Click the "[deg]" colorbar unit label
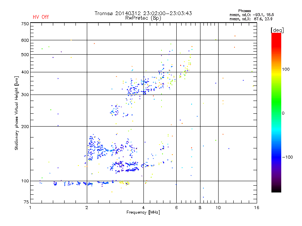The image size is (302, 226). click(277, 30)
